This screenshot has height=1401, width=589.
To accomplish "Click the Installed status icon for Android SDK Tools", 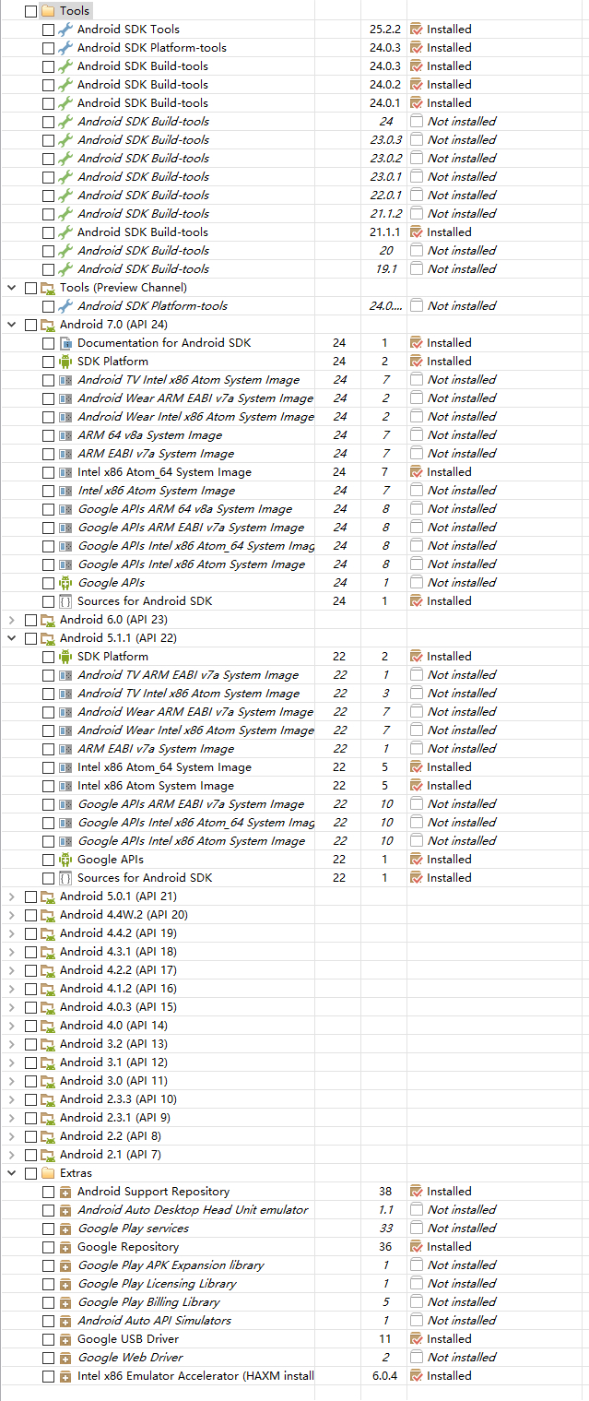I will click(x=416, y=30).
